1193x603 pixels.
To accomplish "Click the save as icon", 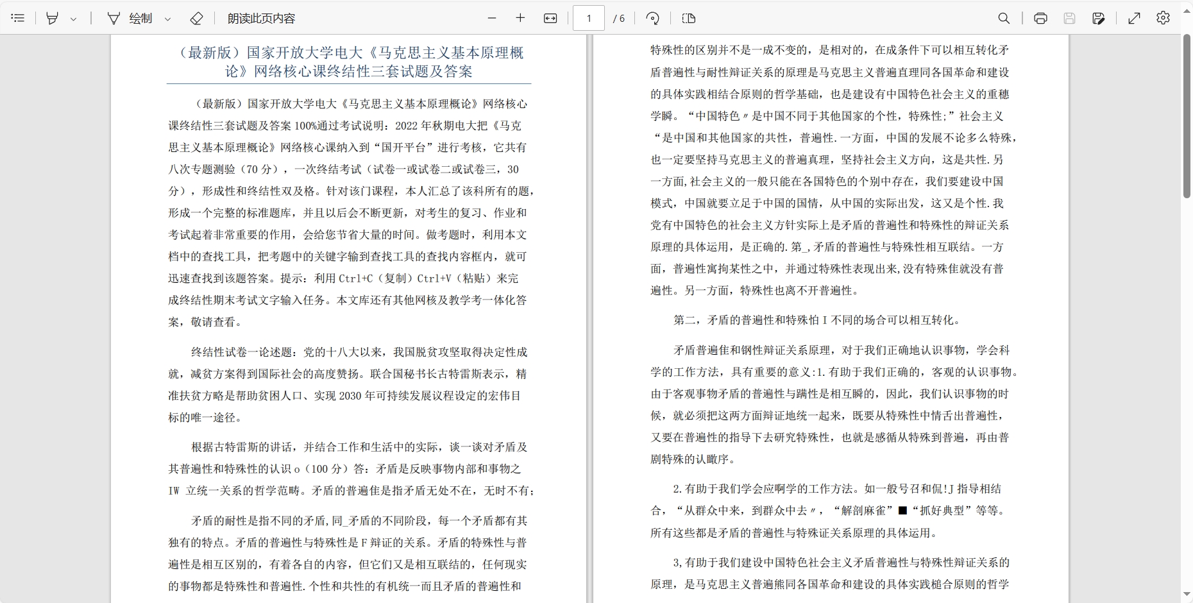I will (1099, 18).
